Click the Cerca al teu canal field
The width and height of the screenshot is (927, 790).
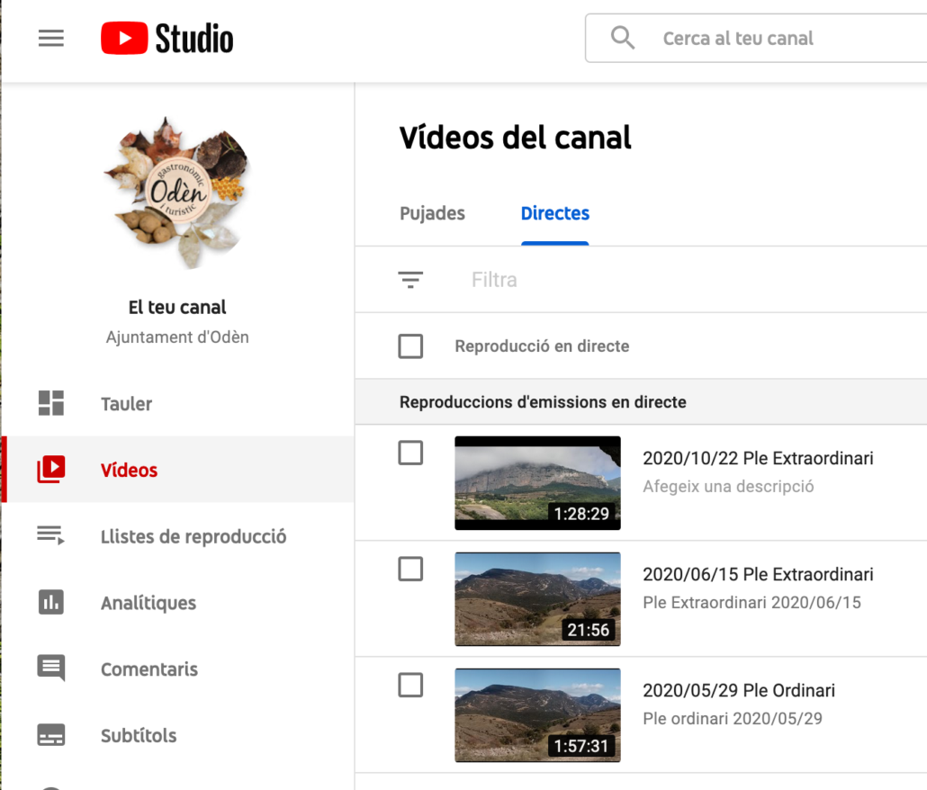[x=756, y=38]
